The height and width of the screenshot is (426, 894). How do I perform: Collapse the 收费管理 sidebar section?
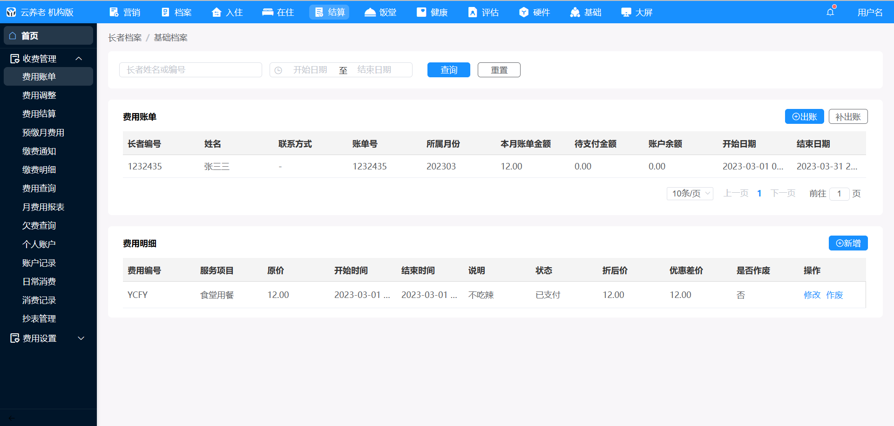[79, 59]
